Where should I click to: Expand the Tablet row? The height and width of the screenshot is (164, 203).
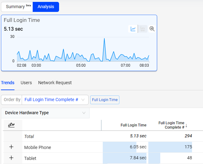[x=11, y=158]
